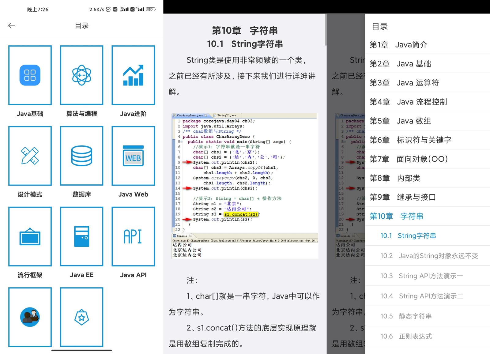Jump to 10.2 Java的String对象永远不变

point(429,256)
